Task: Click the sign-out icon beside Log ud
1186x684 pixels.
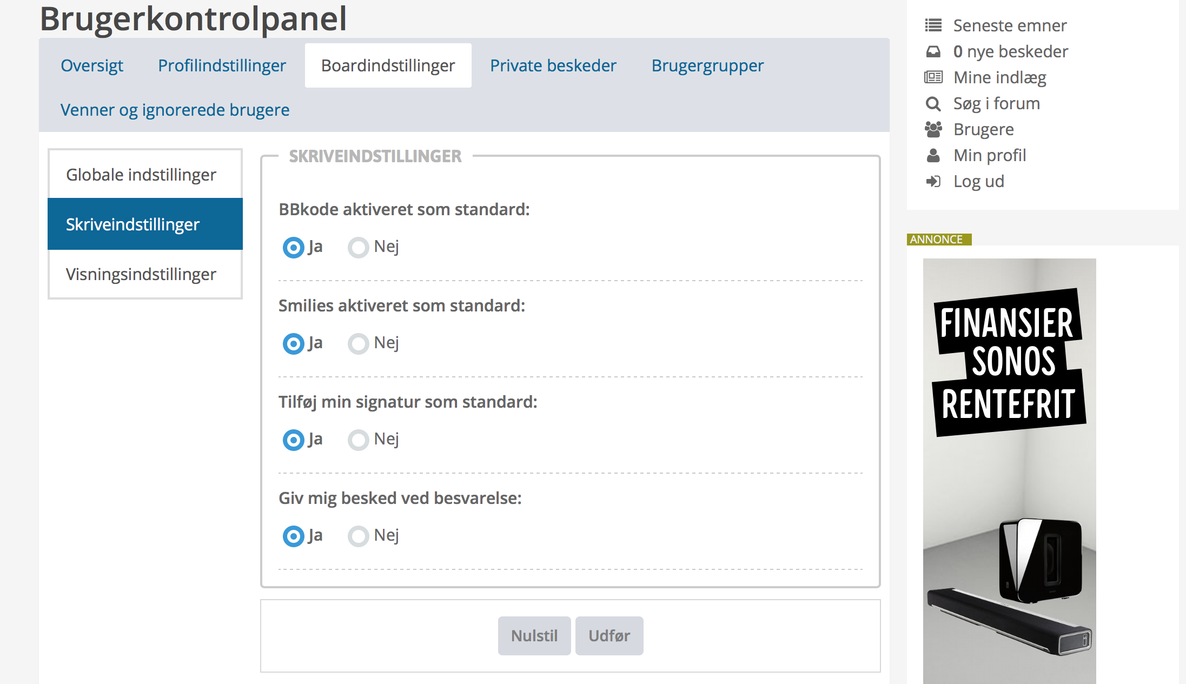Action: (x=933, y=181)
